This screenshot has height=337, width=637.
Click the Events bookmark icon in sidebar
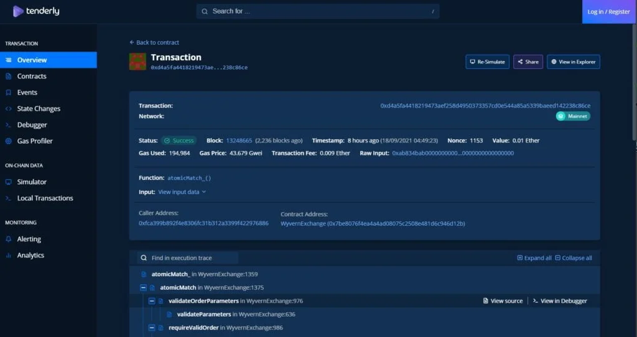tap(9, 92)
